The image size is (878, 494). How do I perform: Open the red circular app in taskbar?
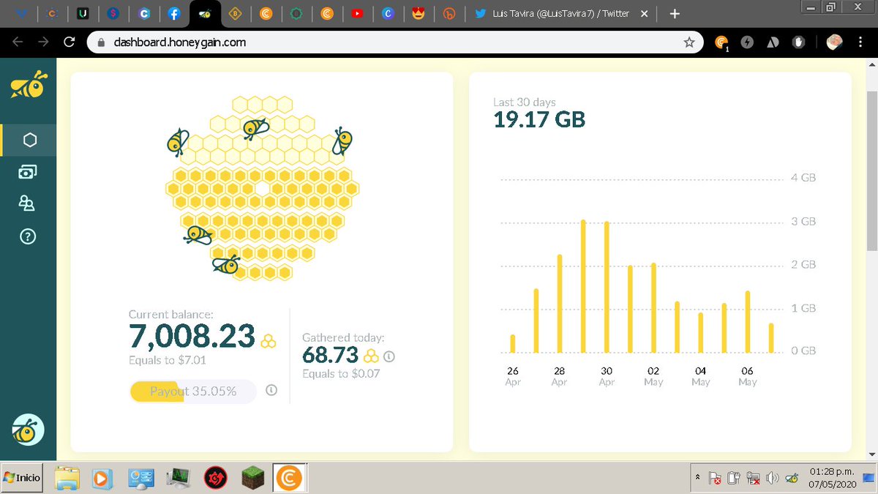point(214,479)
